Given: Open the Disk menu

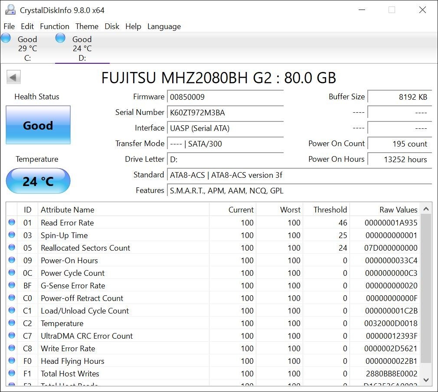Looking at the screenshot, I should [112, 26].
